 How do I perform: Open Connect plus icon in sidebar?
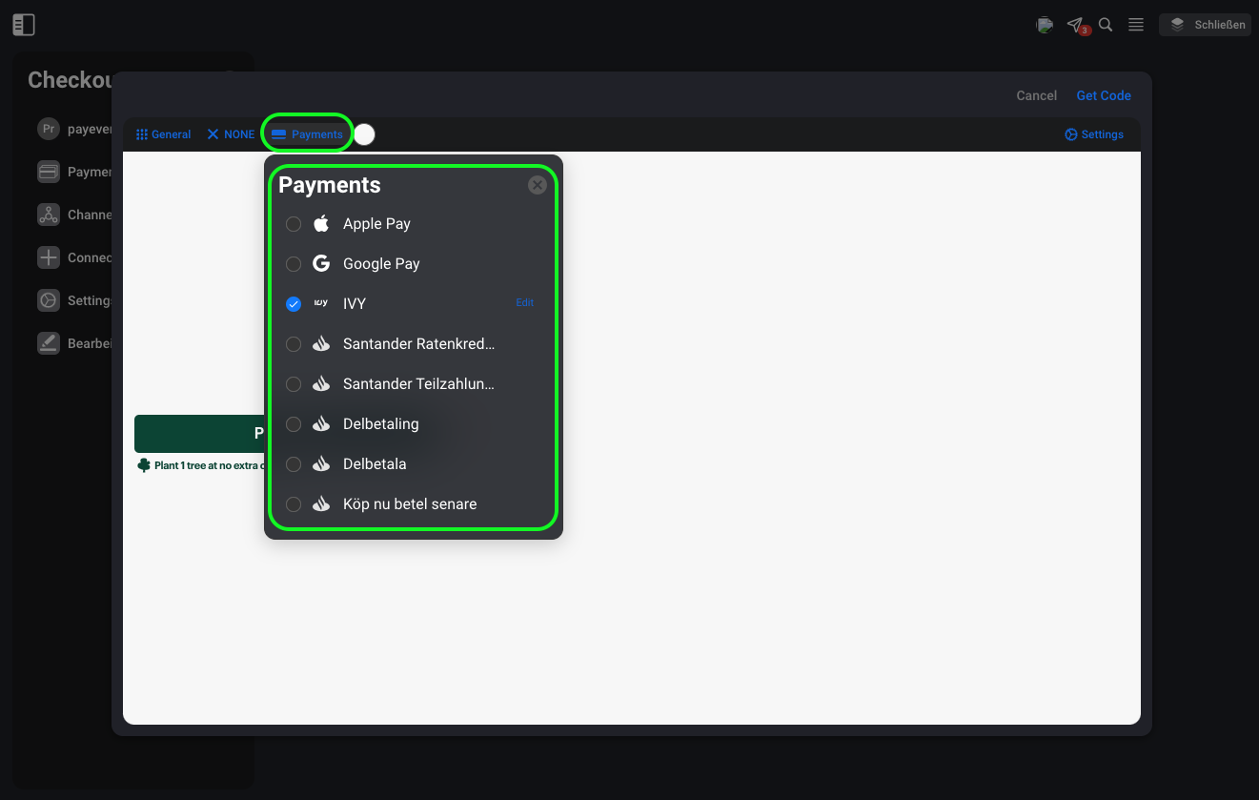[x=49, y=257]
